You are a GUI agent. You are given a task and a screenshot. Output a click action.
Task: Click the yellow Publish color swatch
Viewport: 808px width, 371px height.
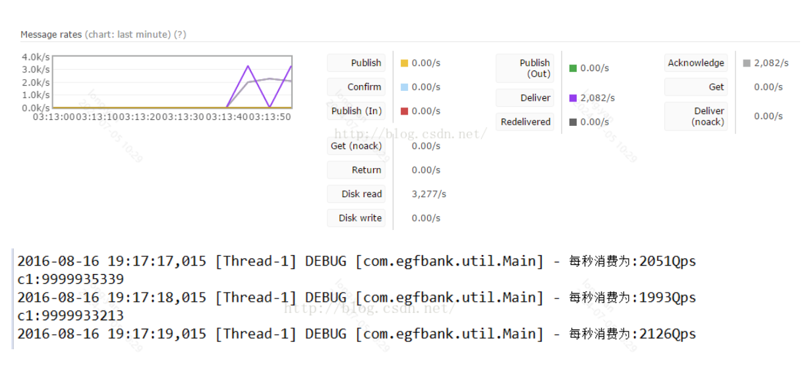point(405,63)
